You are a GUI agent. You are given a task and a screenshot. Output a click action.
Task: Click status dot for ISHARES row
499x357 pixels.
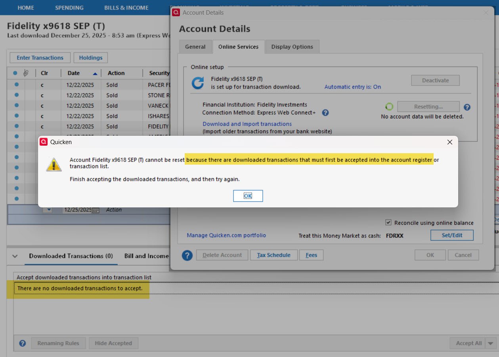(16, 116)
